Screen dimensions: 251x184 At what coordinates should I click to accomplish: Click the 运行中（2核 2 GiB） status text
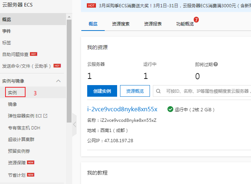tap(194, 110)
